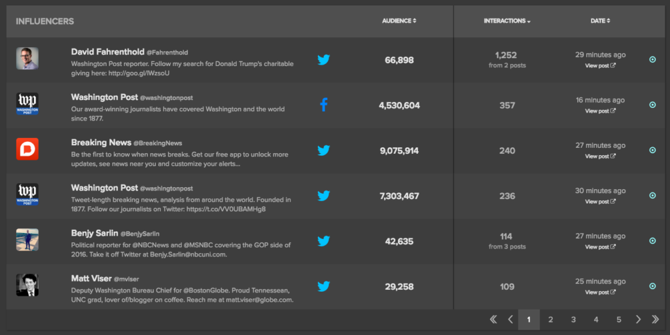Sort by Audience column header
The image size is (670, 335).
(399, 21)
